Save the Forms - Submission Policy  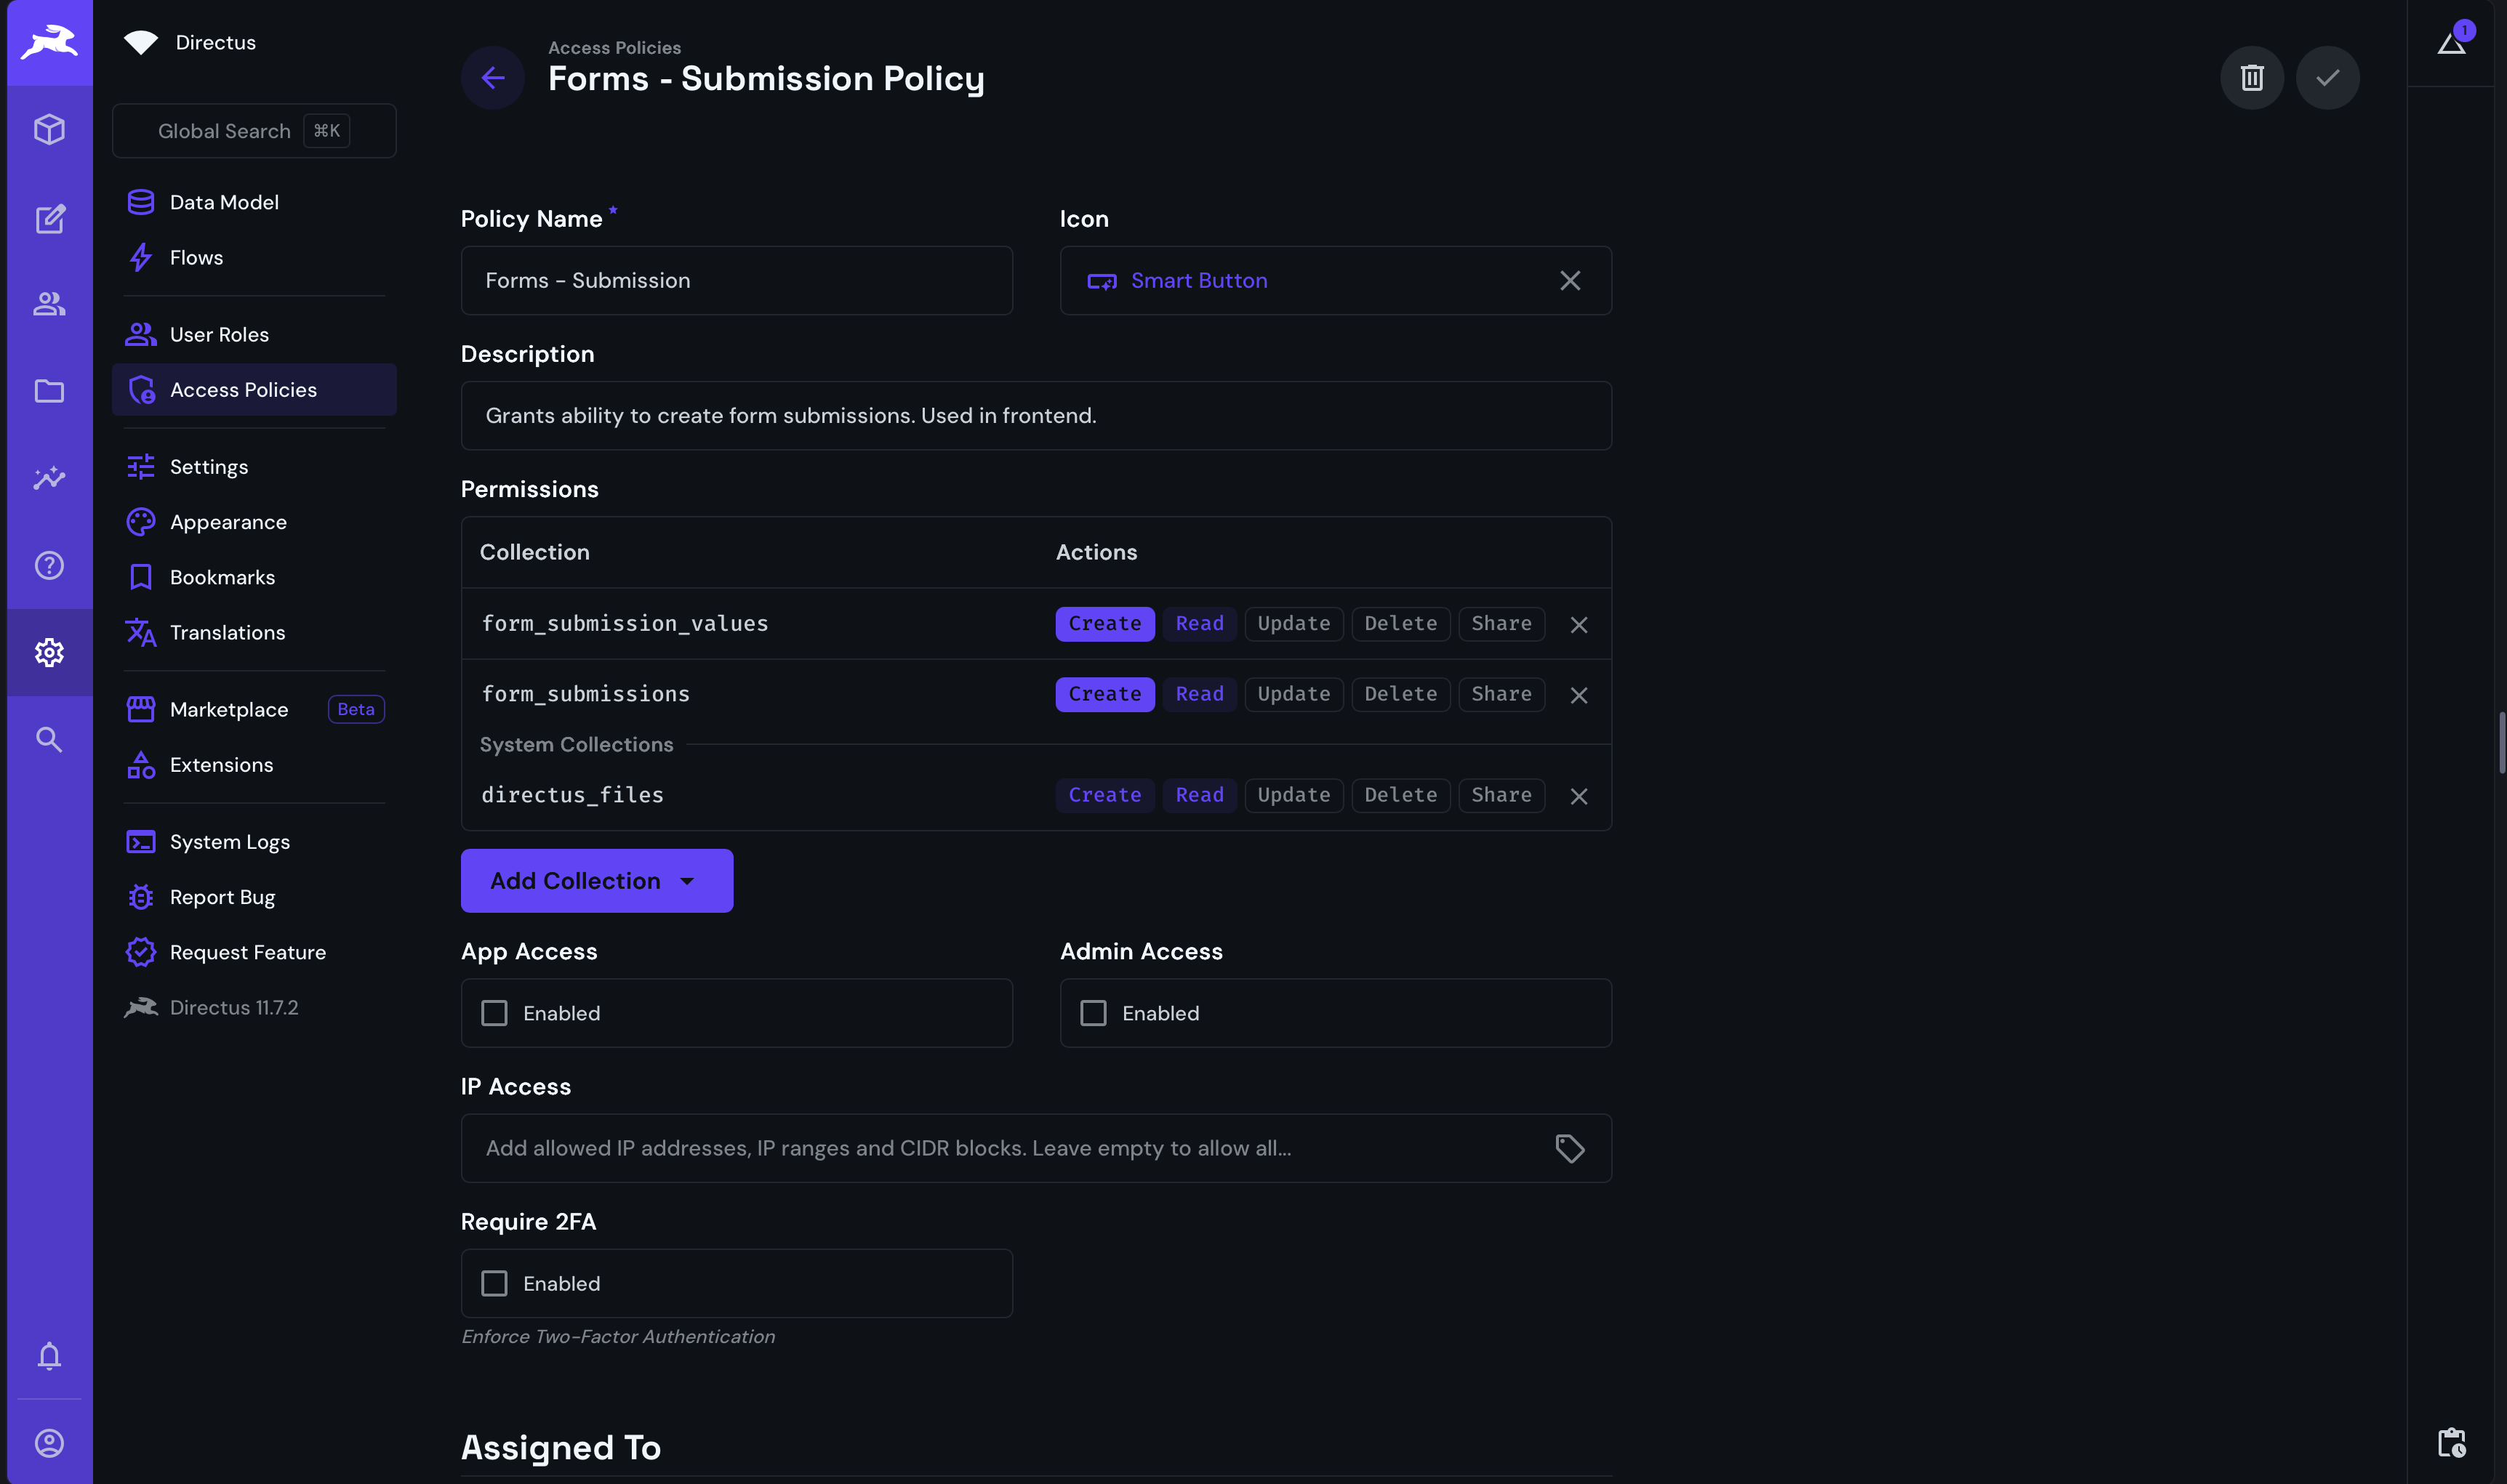click(x=2328, y=77)
